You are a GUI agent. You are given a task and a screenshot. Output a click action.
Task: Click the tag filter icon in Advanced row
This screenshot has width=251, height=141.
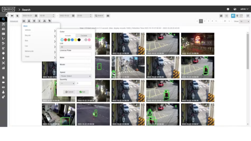50,21
